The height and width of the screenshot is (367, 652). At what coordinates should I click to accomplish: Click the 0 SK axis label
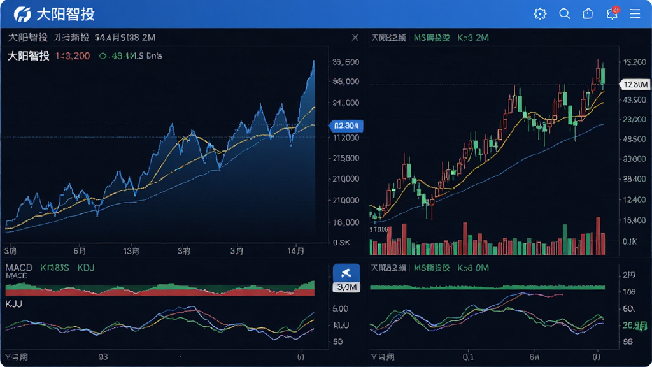click(x=342, y=243)
